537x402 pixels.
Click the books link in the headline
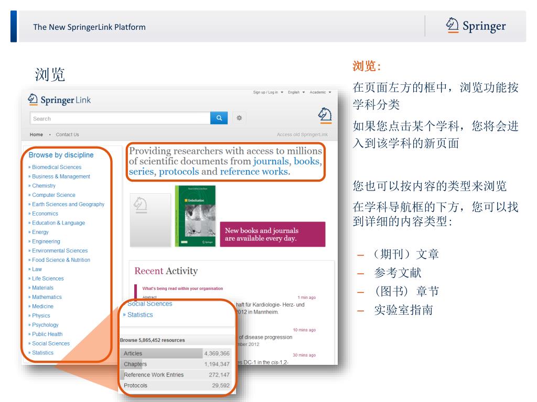coord(307,161)
